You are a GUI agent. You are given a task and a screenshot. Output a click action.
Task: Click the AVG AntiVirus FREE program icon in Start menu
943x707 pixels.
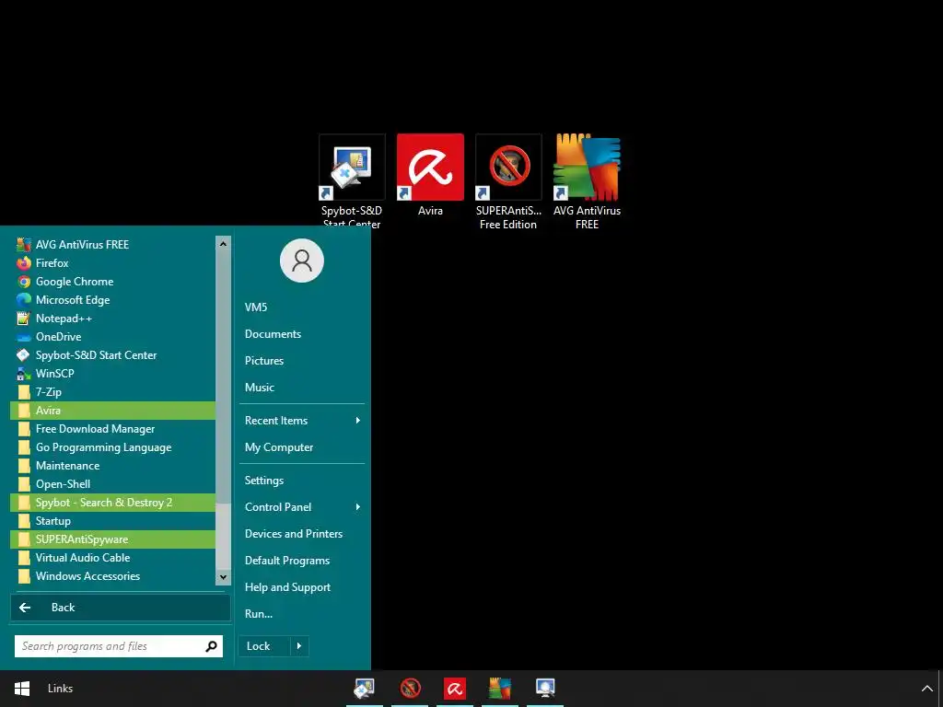click(x=23, y=245)
